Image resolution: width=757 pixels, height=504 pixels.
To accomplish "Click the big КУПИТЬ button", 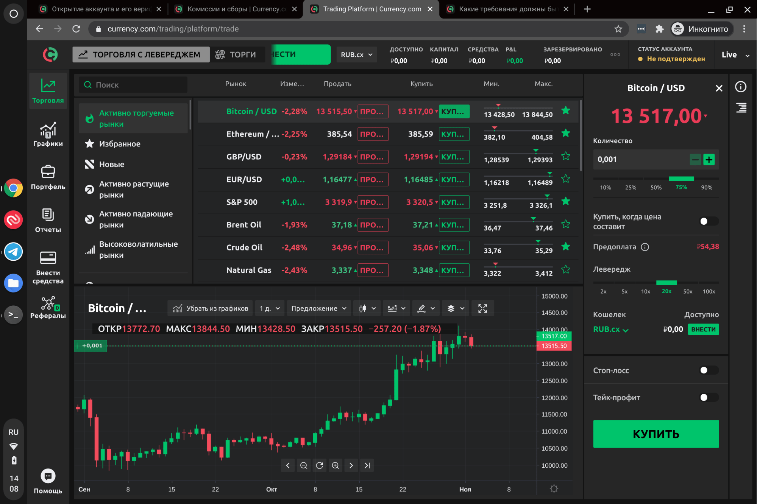I will click(656, 434).
